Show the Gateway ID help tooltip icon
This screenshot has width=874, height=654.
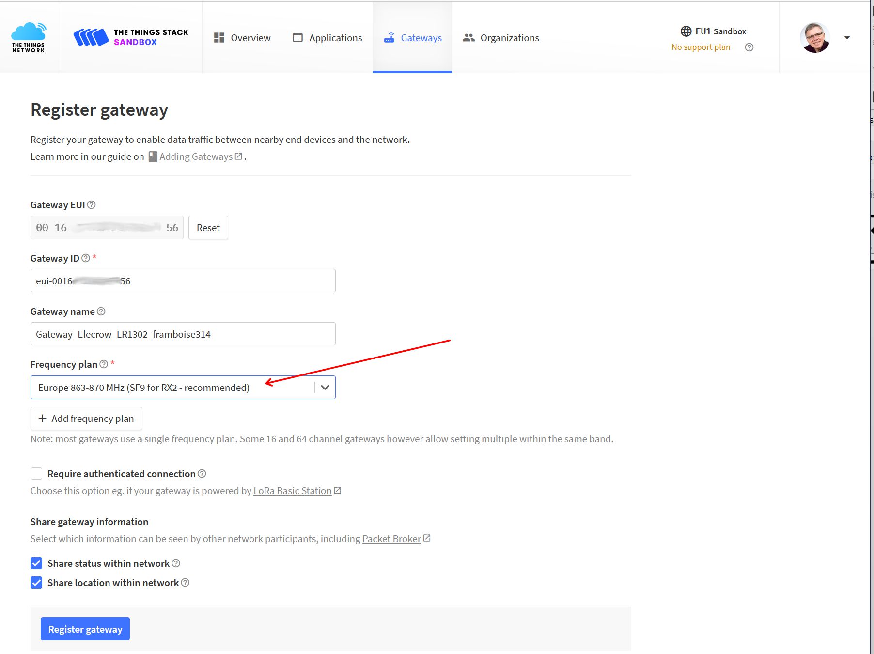86,258
